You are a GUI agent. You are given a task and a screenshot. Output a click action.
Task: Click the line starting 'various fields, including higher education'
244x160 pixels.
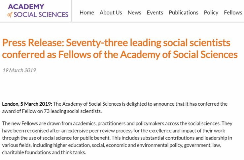(111, 145)
